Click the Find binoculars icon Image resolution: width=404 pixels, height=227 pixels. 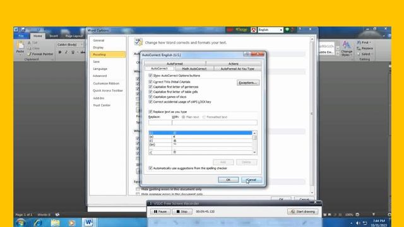(359, 42)
